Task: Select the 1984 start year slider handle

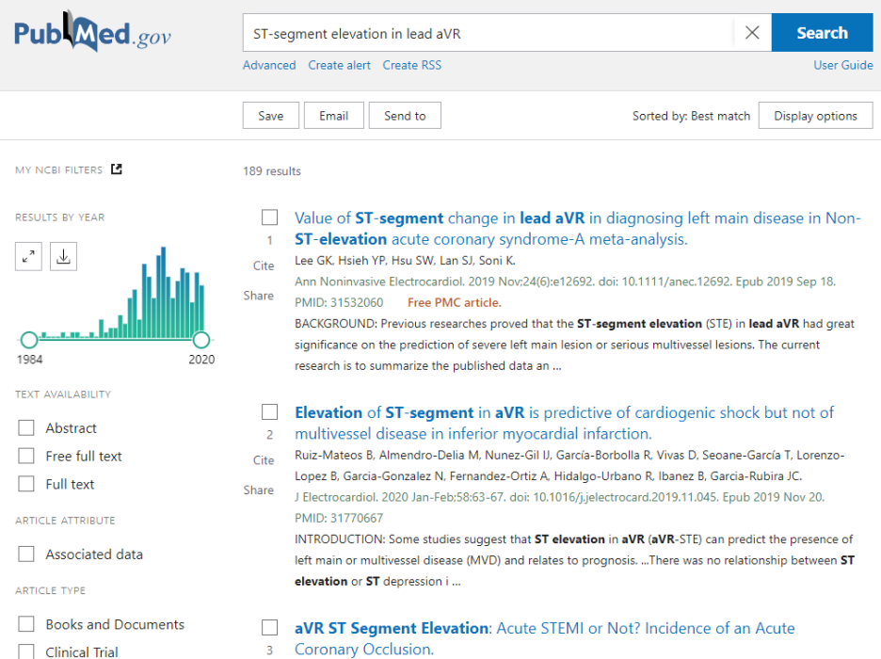Action: tap(28, 340)
